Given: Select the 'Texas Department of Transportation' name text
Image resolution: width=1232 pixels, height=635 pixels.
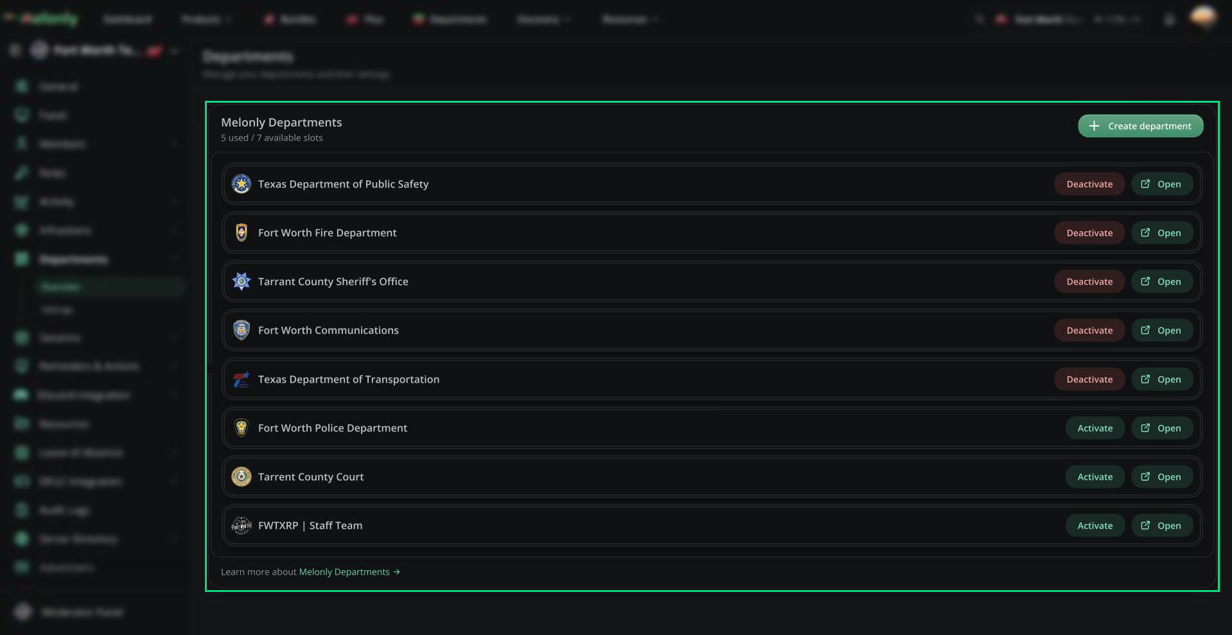Looking at the screenshot, I should click(349, 379).
